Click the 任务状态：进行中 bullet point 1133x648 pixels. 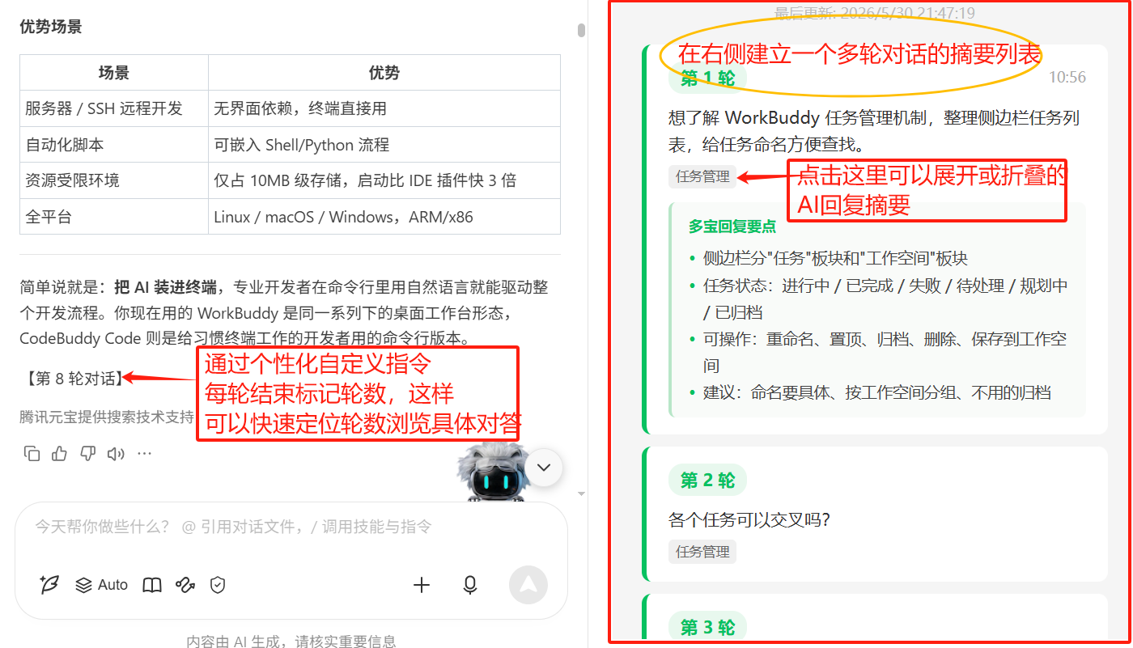point(885,299)
